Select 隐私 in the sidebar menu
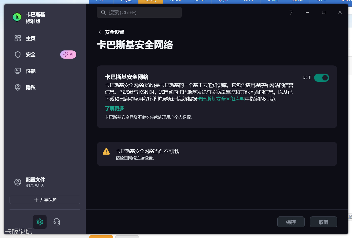Screen dimensions: 352x238 pos(31,88)
